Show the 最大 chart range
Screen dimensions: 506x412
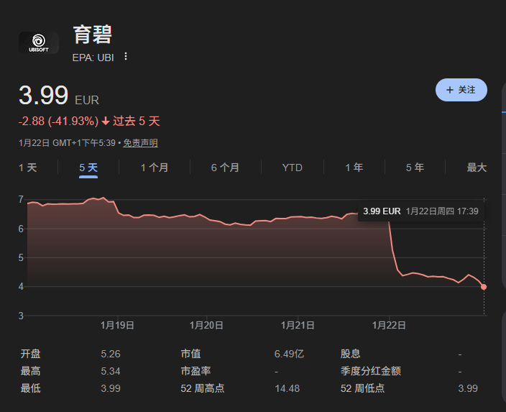point(477,168)
